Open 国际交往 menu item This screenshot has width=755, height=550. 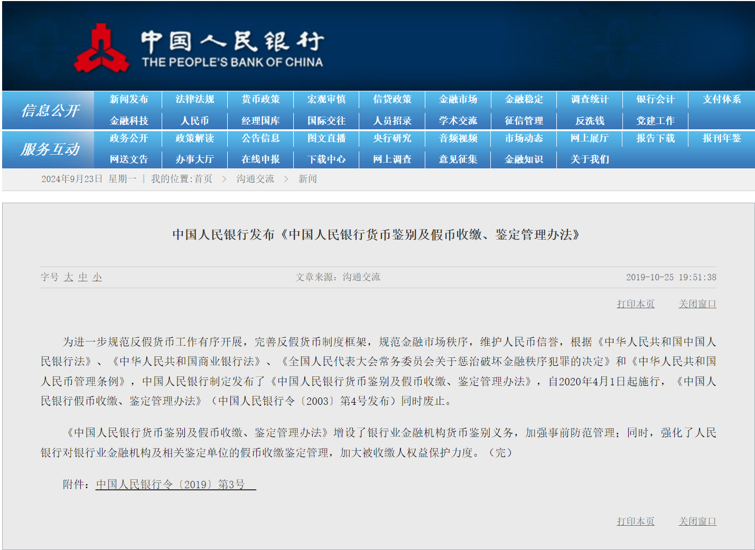pyautogui.click(x=327, y=121)
